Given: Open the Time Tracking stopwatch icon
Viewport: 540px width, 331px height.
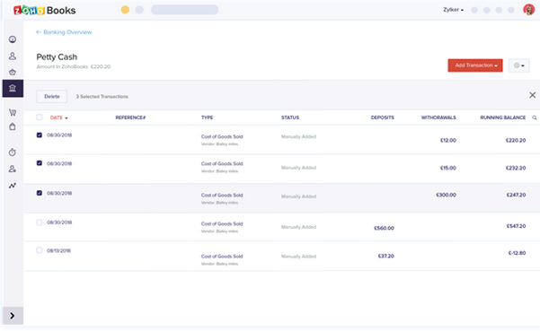Looking at the screenshot, I should [x=13, y=152].
